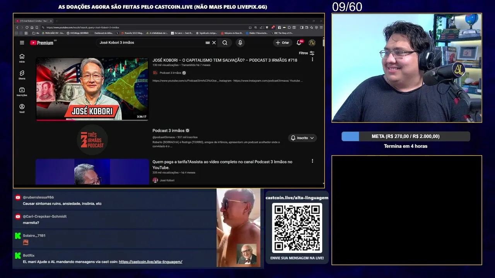
Task: Open the José Kobori video thumbnail
Action: click(x=92, y=89)
